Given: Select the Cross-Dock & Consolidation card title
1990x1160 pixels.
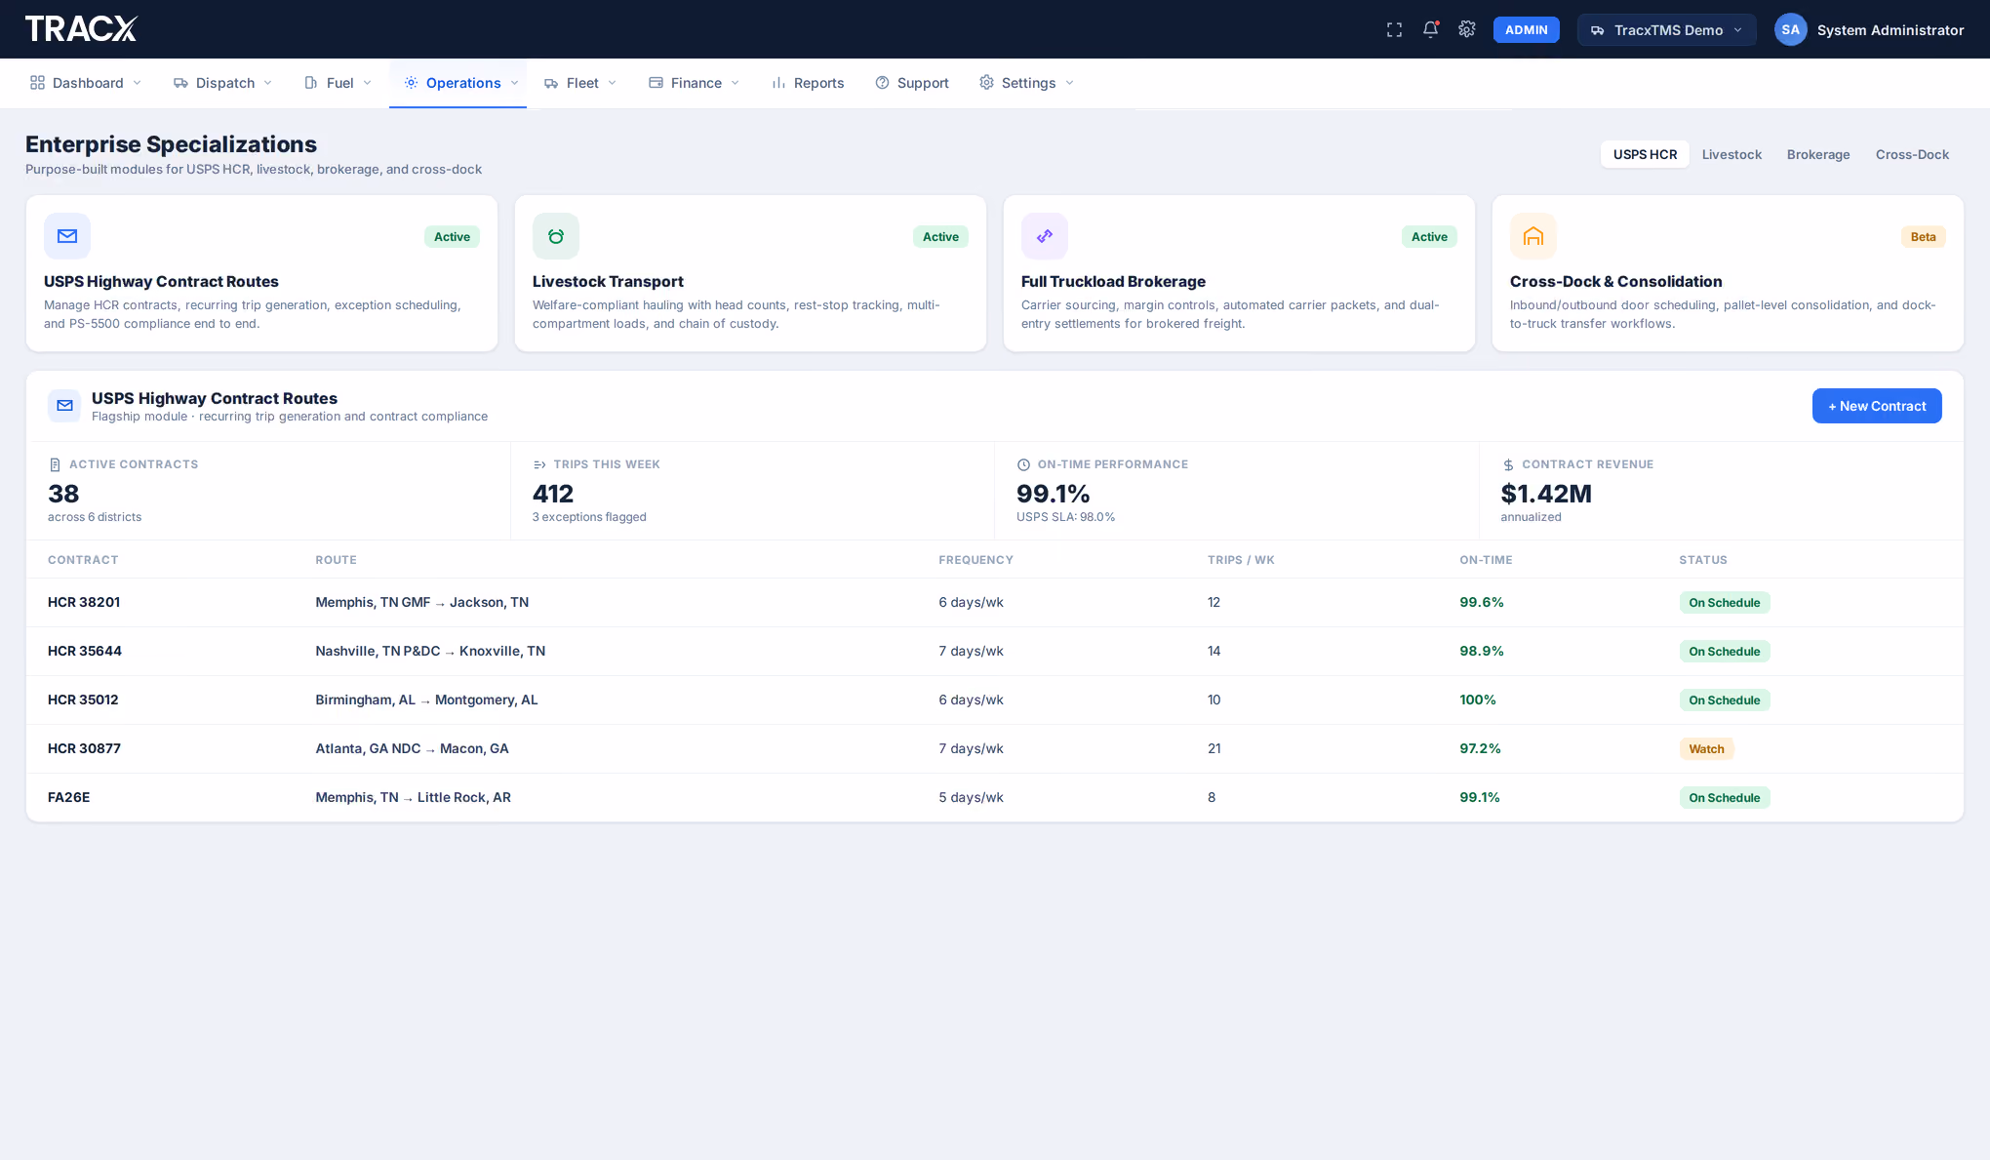Looking at the screenshot, I should [1615, 281].
